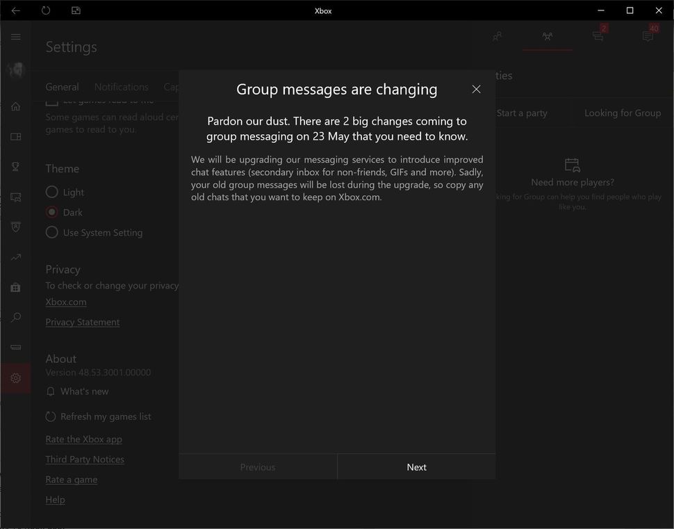This screenshot has height=529, width=674.
Task: Open Notifications showing 40 alerts
Action: 648,36
